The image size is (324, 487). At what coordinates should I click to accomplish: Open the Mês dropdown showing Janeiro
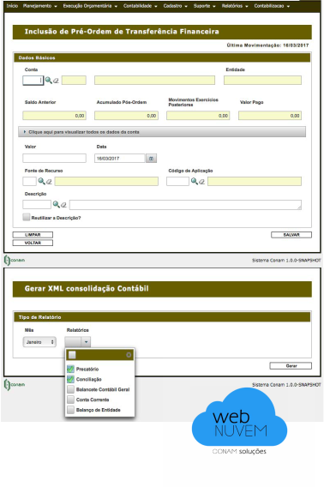pos(39,342)
